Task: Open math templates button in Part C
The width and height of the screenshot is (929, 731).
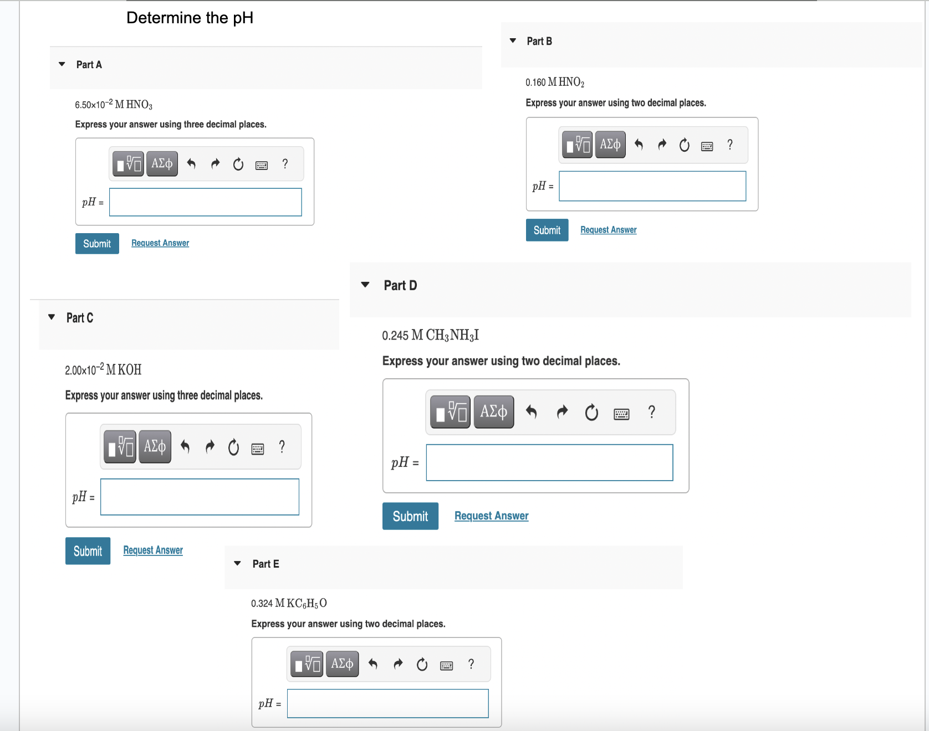Action: [120, 446]
